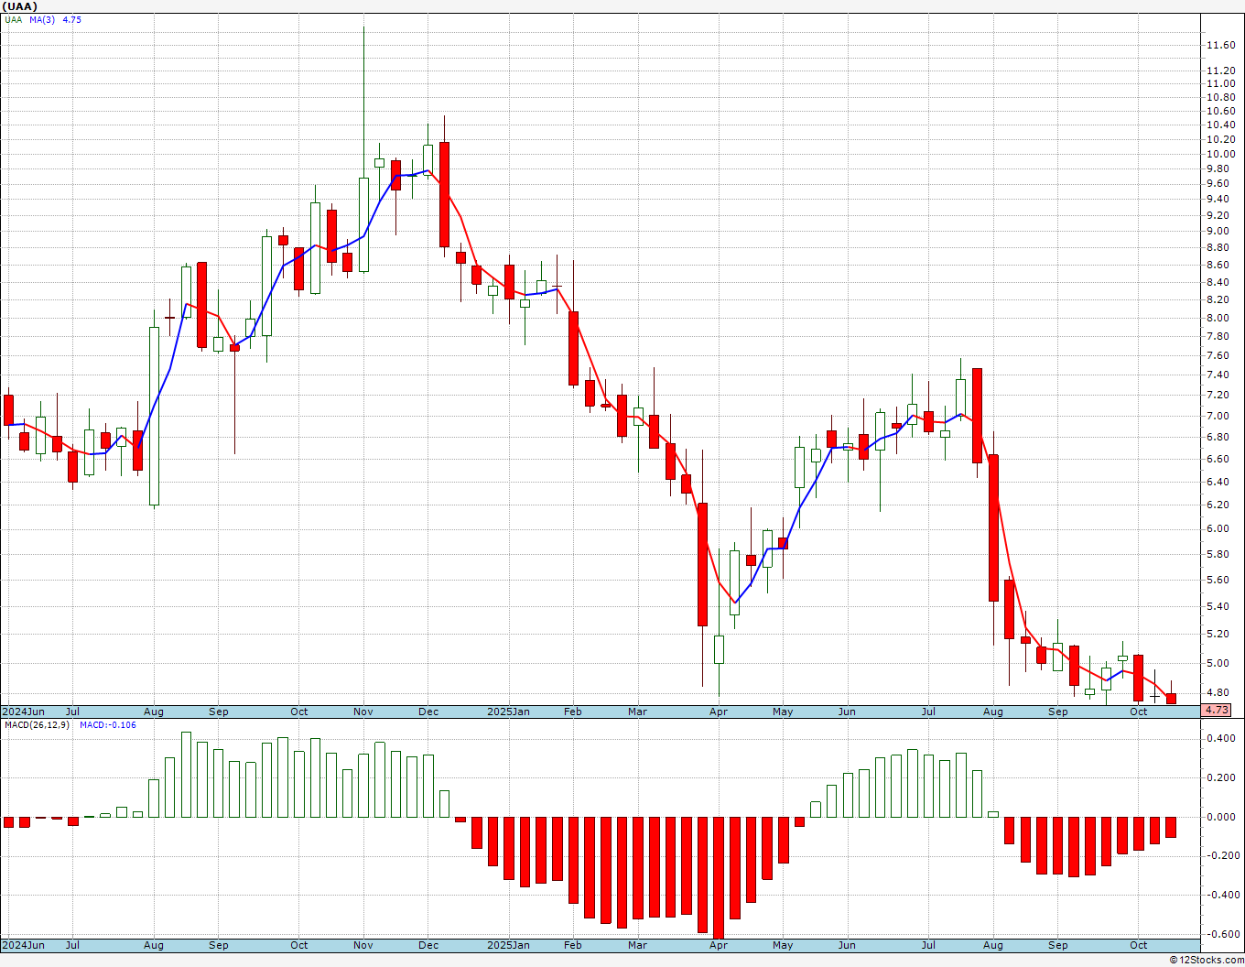Click May on the MACD panel date axis
Viewport: 1245px width, 967px height.
[783, 945]
